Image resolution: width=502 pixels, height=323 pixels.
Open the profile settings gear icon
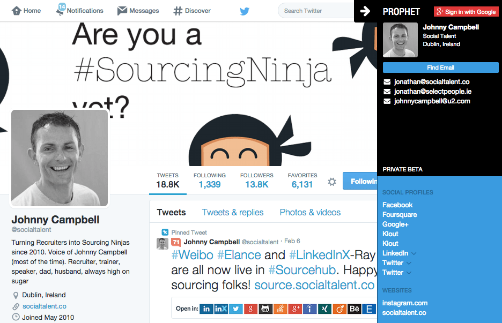click(332, 182)
